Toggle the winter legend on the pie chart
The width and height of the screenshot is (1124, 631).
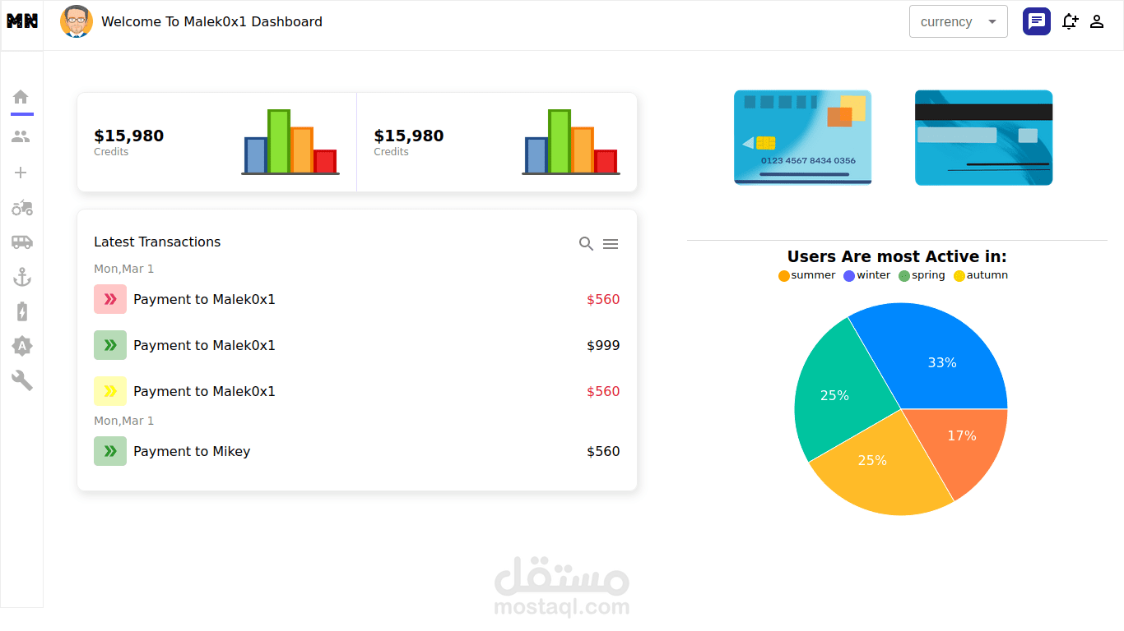coord(866,275)
